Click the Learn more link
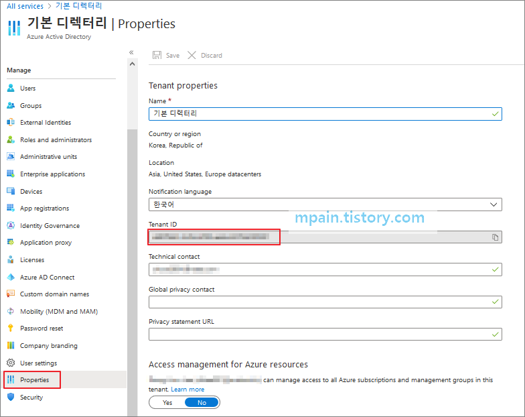525x417 pixels. pos(187,389)
